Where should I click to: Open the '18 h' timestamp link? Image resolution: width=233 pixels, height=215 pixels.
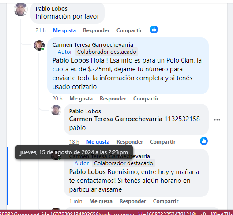(74, 142)
